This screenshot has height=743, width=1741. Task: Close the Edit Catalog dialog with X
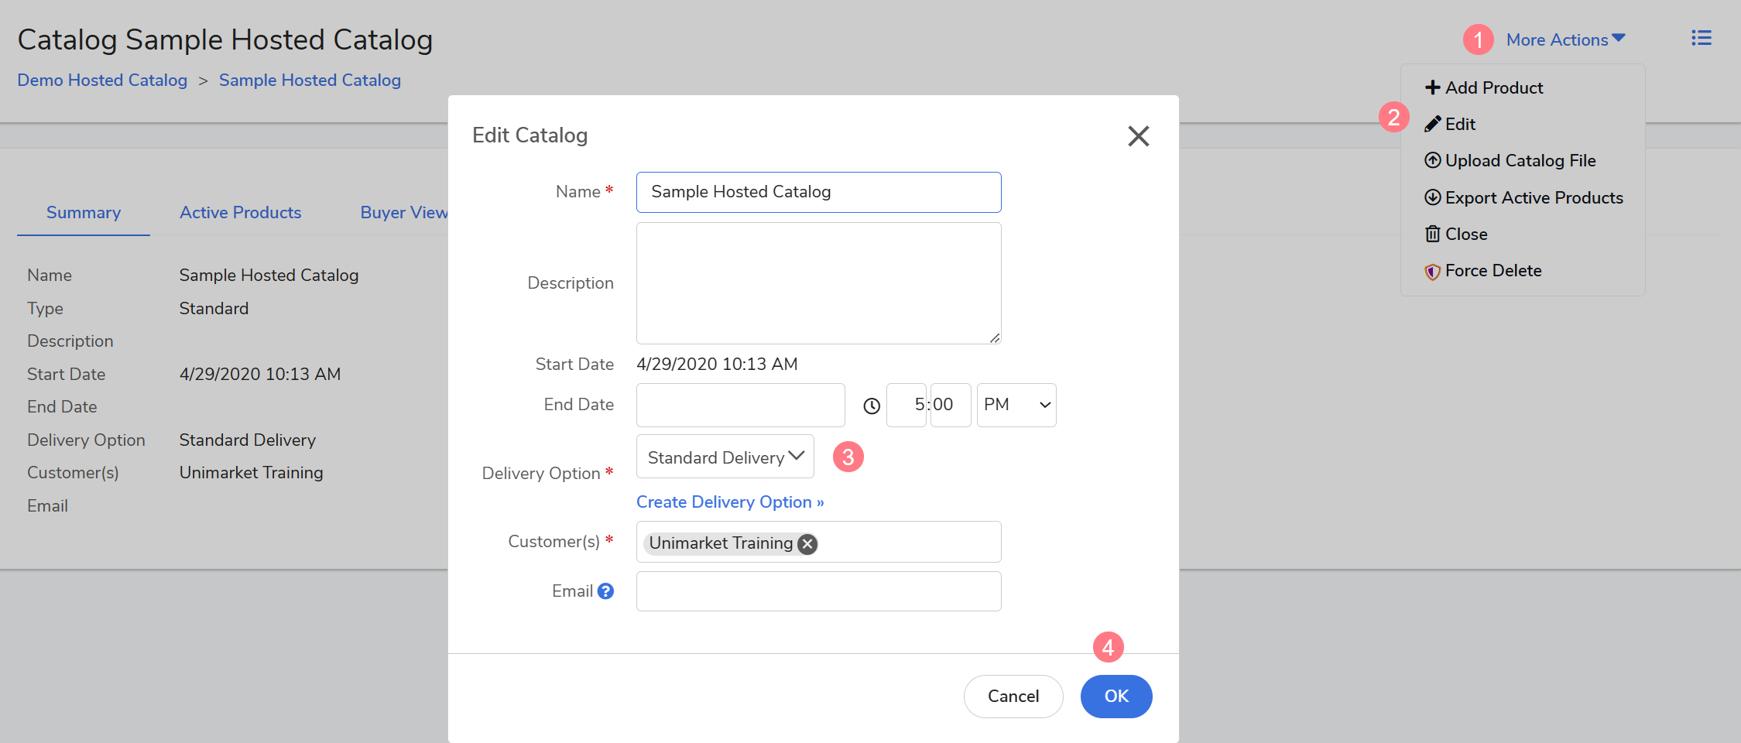pyautogui.click(x=1138, y=136)
